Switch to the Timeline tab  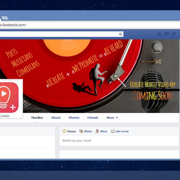(x=37, y=118)
